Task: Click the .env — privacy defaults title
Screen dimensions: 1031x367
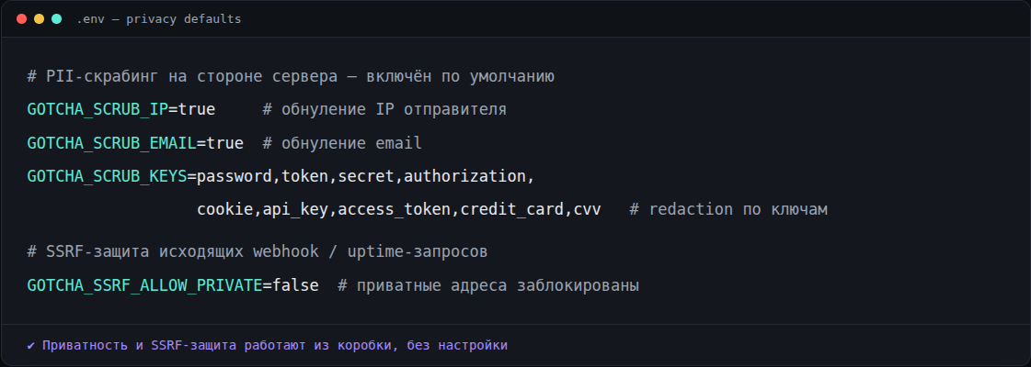Action: (x=158, y=19)
